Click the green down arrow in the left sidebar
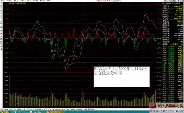184x113 pixels. (1, 49)
